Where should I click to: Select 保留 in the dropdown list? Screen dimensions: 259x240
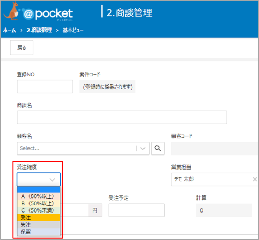[x=38, y=232]
